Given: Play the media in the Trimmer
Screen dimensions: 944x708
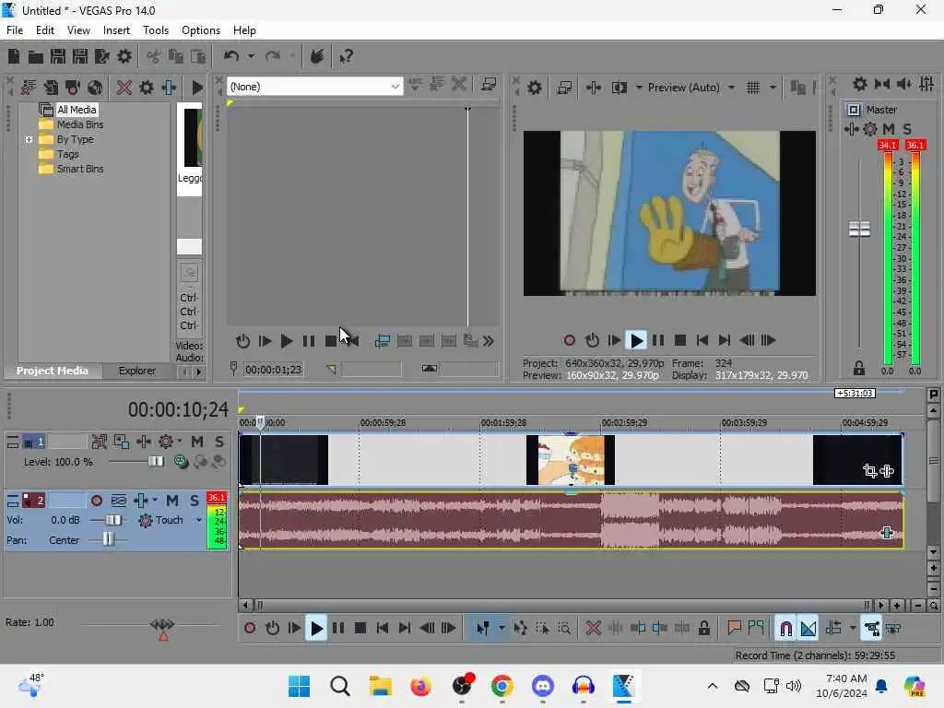Looking at the screenshot, I should (x=287, y=341).
